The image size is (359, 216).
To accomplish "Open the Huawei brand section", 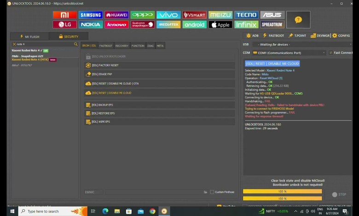I will [116, 15].
